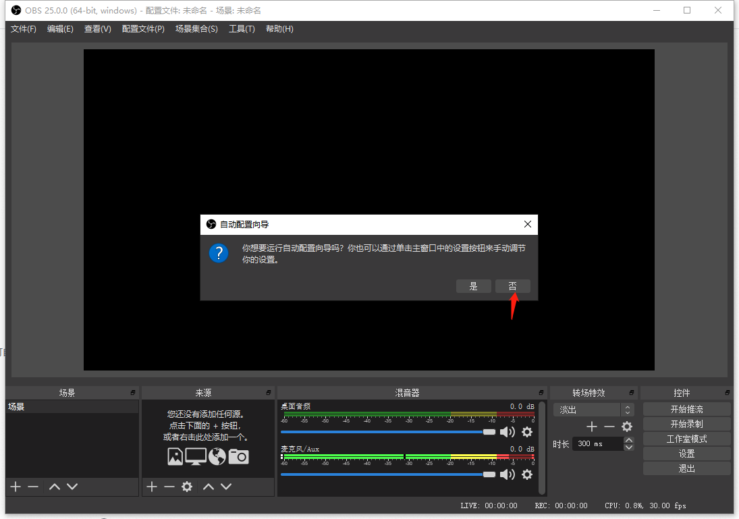
Task: Mute 麦克风/Aux via speaker icon
Action: [x=507, y=474]
